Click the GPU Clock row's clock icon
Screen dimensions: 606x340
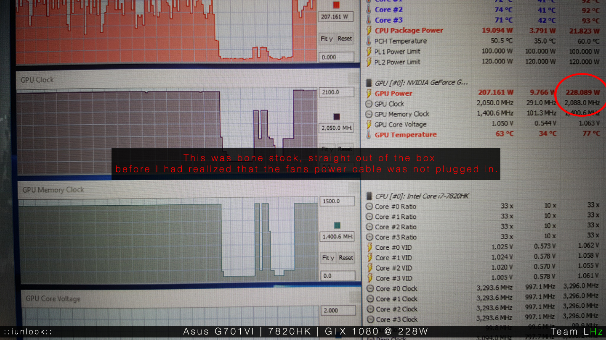[369, 104]
